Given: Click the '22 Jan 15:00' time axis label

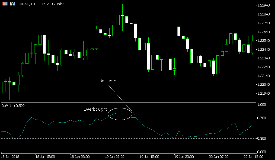Looking at the screenshot, I should [253, 157].
